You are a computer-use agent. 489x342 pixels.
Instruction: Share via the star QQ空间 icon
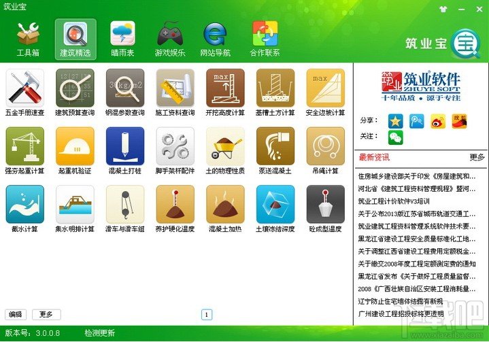click(395, 121)
